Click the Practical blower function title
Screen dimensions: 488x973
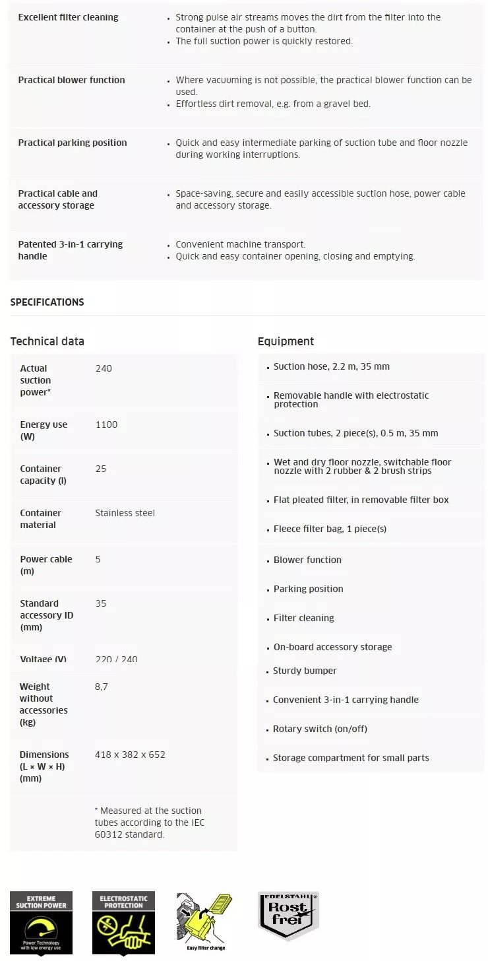point(71,80)
